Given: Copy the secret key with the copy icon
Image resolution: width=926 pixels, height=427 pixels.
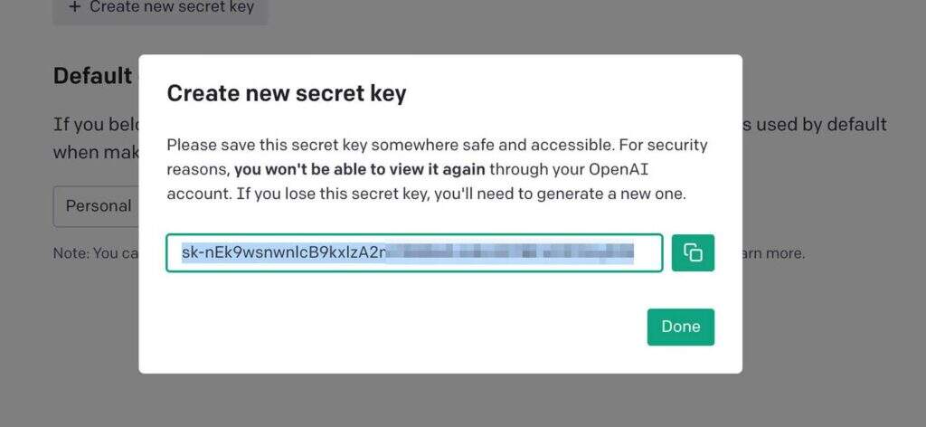Looking at the screenshot, I should click(x=693, y=253).
